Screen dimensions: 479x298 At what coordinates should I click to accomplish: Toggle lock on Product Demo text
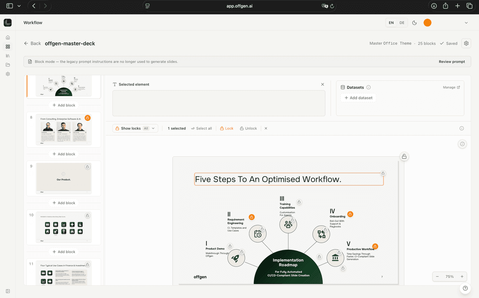[230, 246]
